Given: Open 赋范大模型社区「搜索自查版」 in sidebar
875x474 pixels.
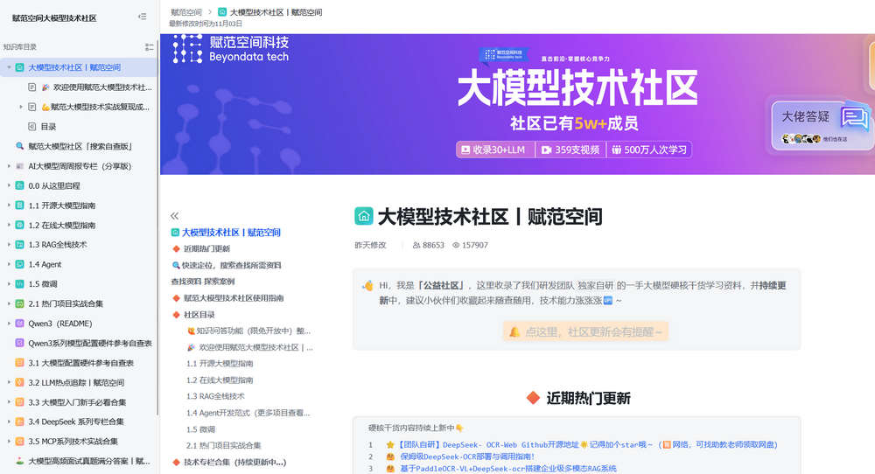Looking at the screenshot, I should point(80,146).
